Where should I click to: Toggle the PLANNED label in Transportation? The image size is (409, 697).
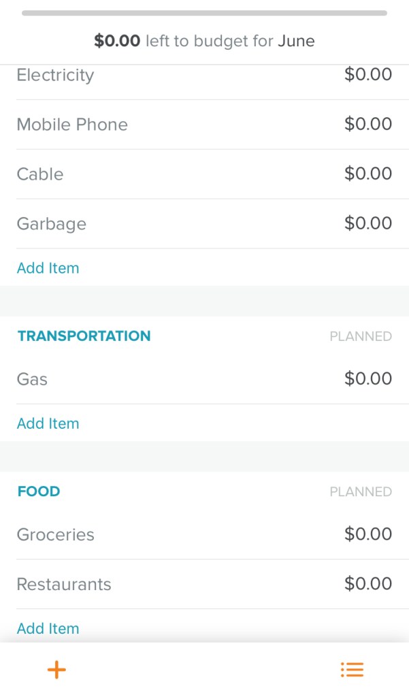point(361,336)
